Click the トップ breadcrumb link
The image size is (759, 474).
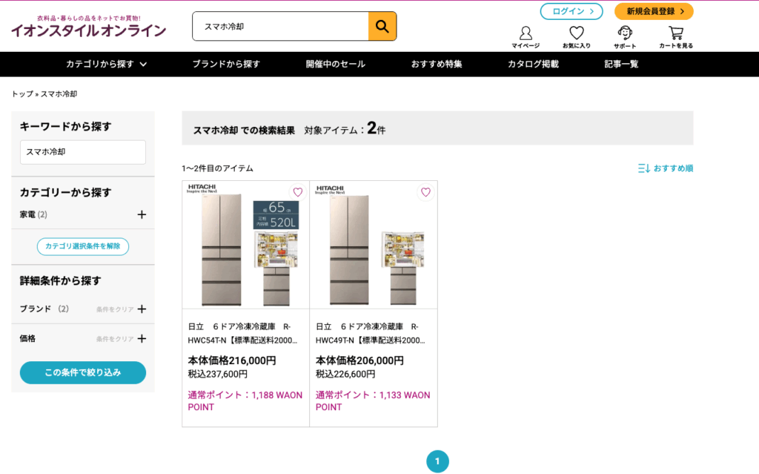(x=22, y=94)
